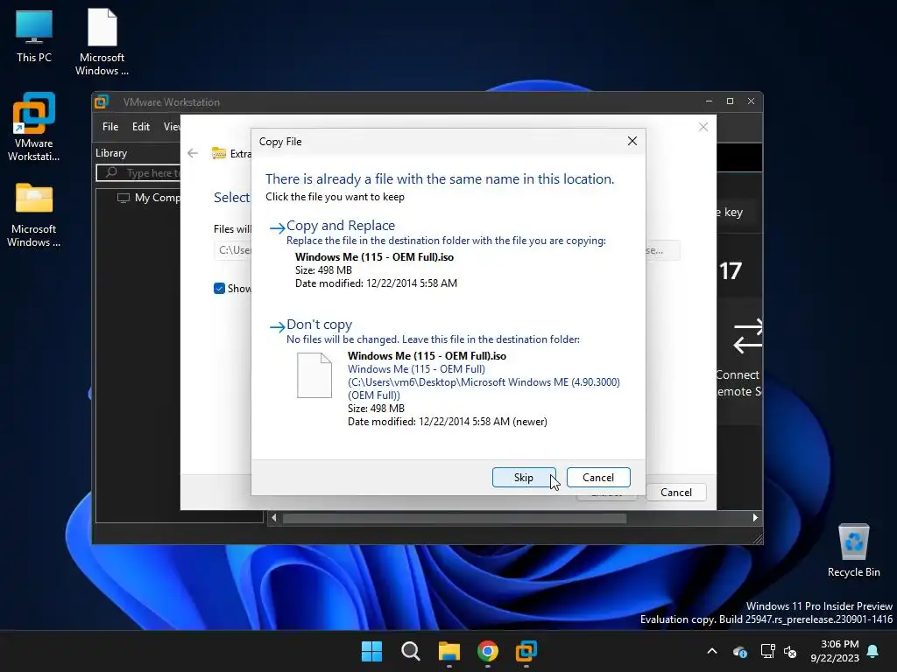Image resolution: width=897 pixels, height=672 pixels.
Task: Click the Windows Start button
Action: point(371,651)
